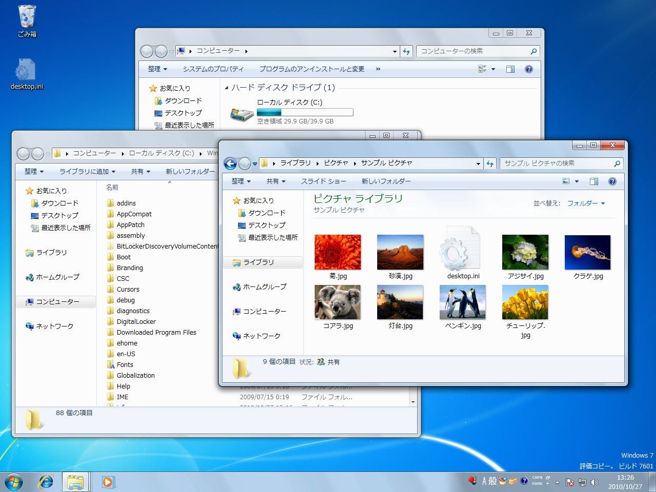Launch Windows Media Player from taskbar
656x492 pixels.
(x=108, y=482)
